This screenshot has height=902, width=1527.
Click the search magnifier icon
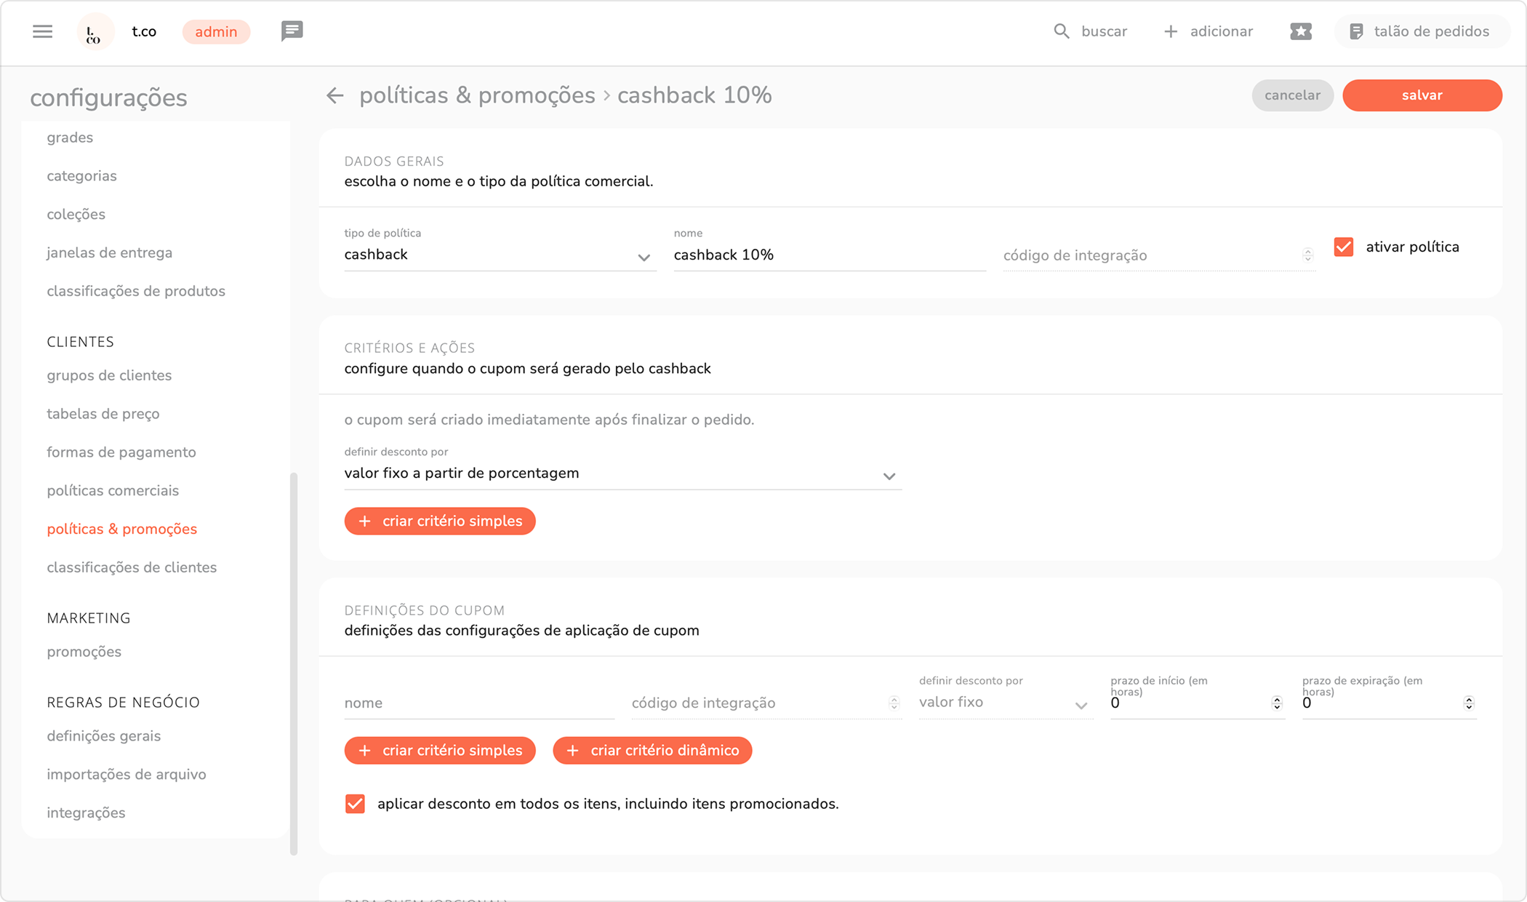(x=1062, y=31)
